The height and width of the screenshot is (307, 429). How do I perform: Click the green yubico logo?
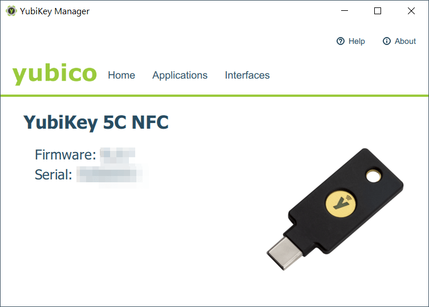click(55, 74)
